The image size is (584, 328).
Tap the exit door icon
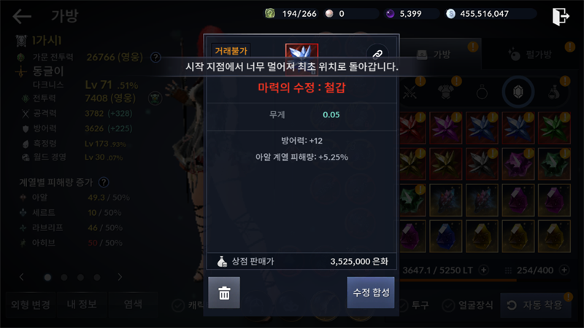(x=561, y=16)
